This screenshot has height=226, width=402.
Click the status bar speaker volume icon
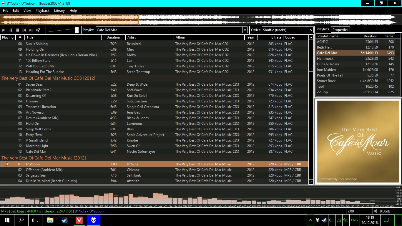(376, 211)
